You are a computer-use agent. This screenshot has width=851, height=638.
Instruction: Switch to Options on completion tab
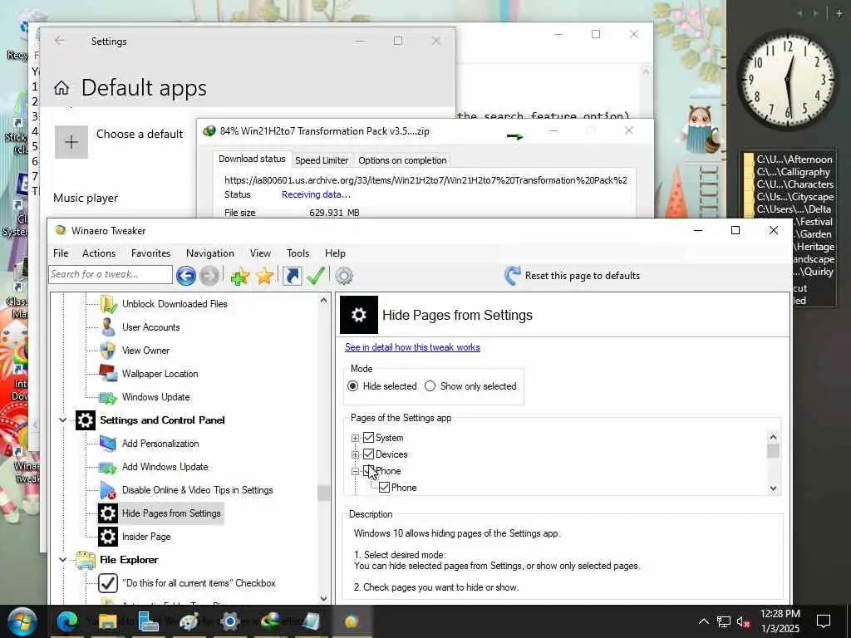tap(402, 160)
